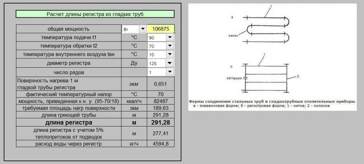Click the total power field showing 106875

click(160, 29)
